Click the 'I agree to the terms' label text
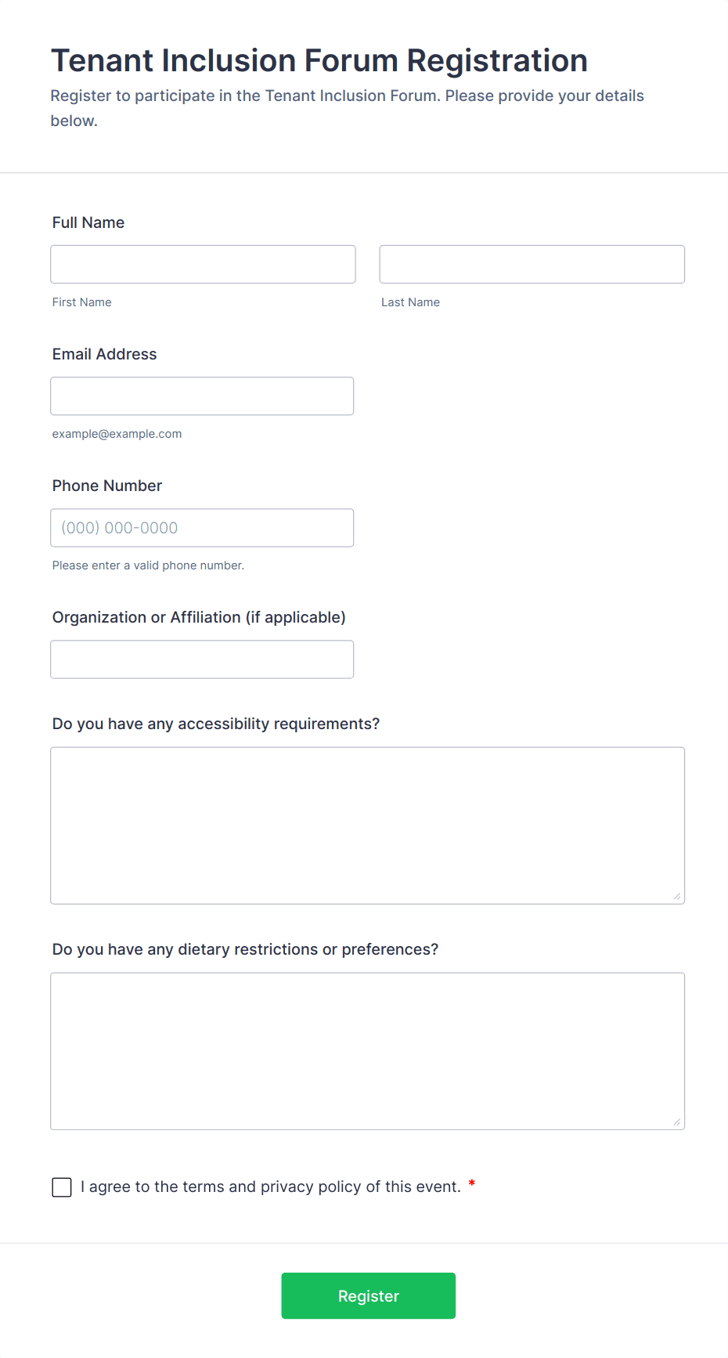The width and height of the screenshot is (728, 1358). click(271, 1186)
